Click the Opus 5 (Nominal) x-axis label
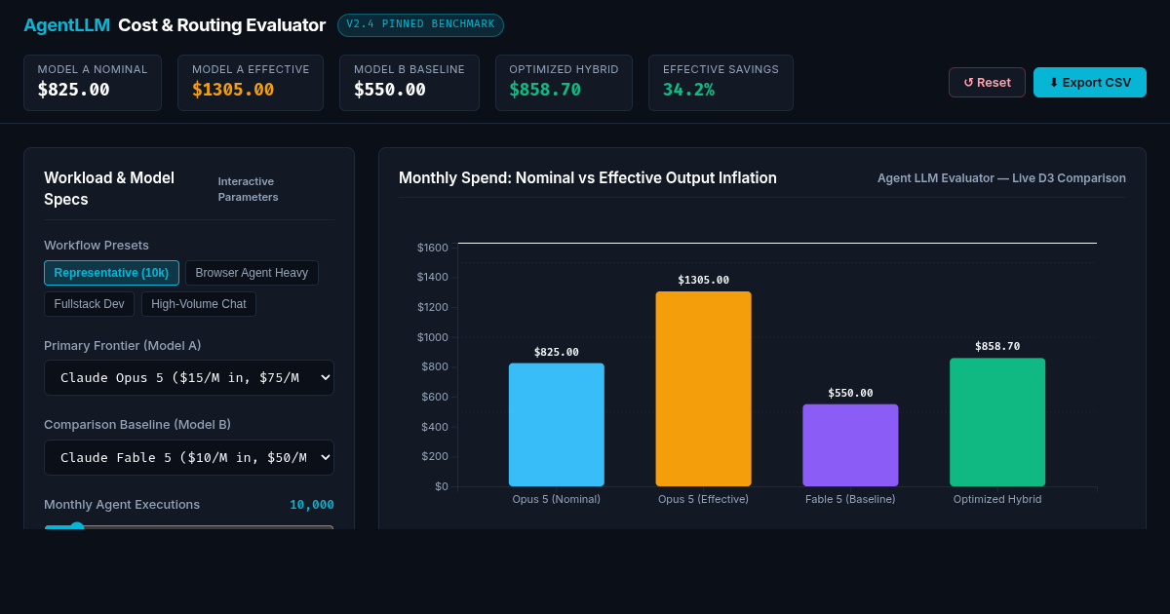1170x614 pixels. click(x=557, y=499)
